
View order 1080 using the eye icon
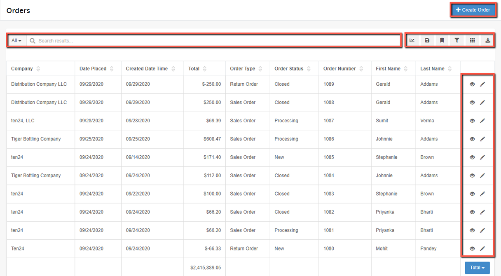pyautogui.click(x=472, y=248)
